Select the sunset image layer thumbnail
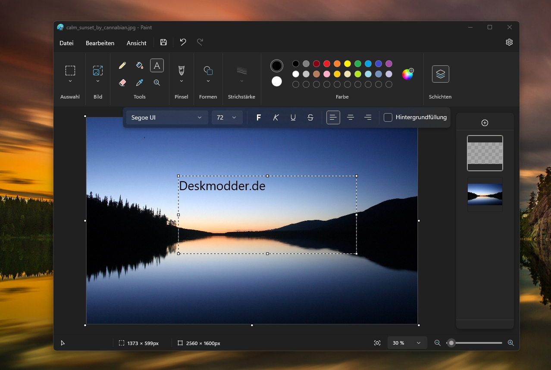The image size is (551, 370). tap(485, 194)
